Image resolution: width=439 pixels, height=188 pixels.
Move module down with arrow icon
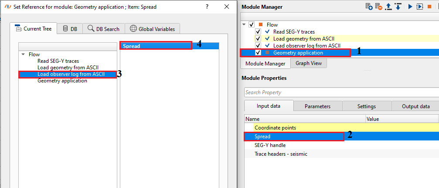coord(398,7)
